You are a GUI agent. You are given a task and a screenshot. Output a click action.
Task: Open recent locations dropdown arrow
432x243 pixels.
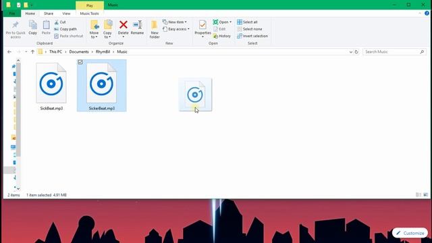click(26, 52)
